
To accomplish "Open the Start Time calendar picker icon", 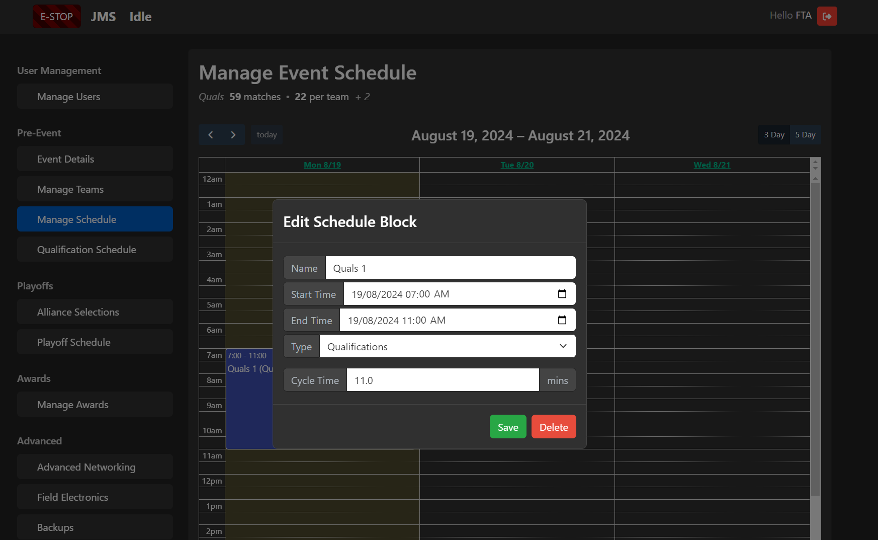I will pos(562,294).
